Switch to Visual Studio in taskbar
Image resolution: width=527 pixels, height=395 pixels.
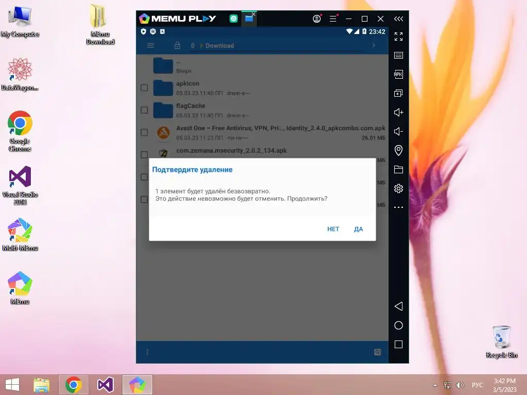105,385
